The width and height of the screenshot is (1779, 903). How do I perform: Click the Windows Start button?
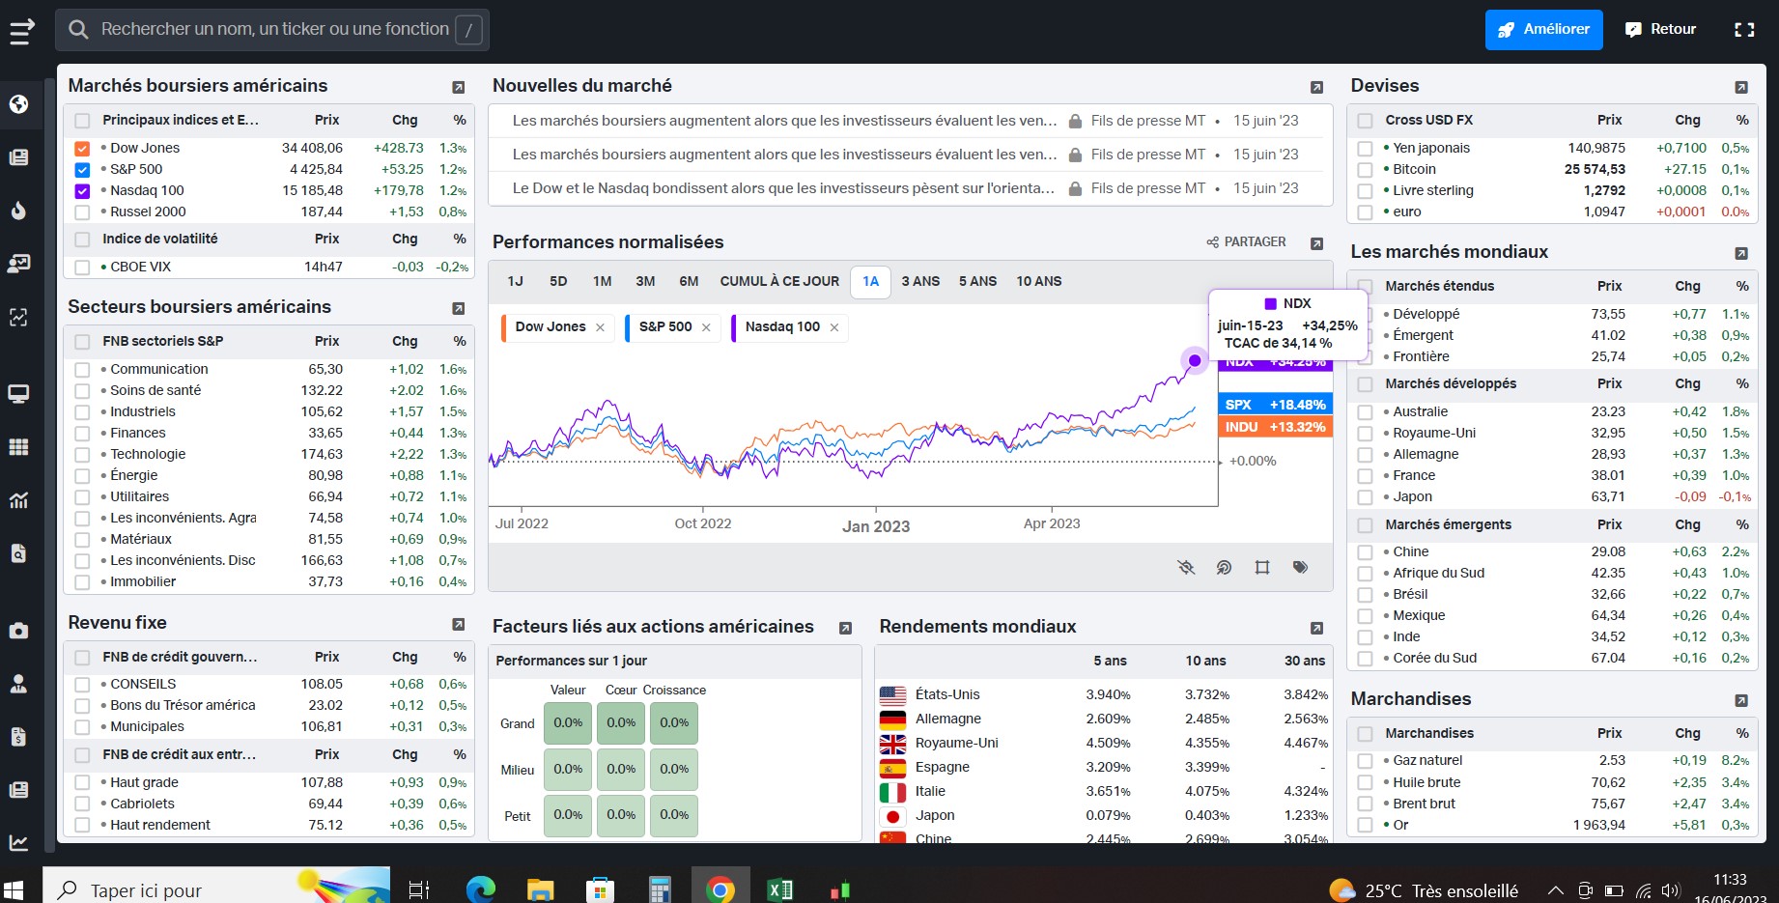coord(14,889)
